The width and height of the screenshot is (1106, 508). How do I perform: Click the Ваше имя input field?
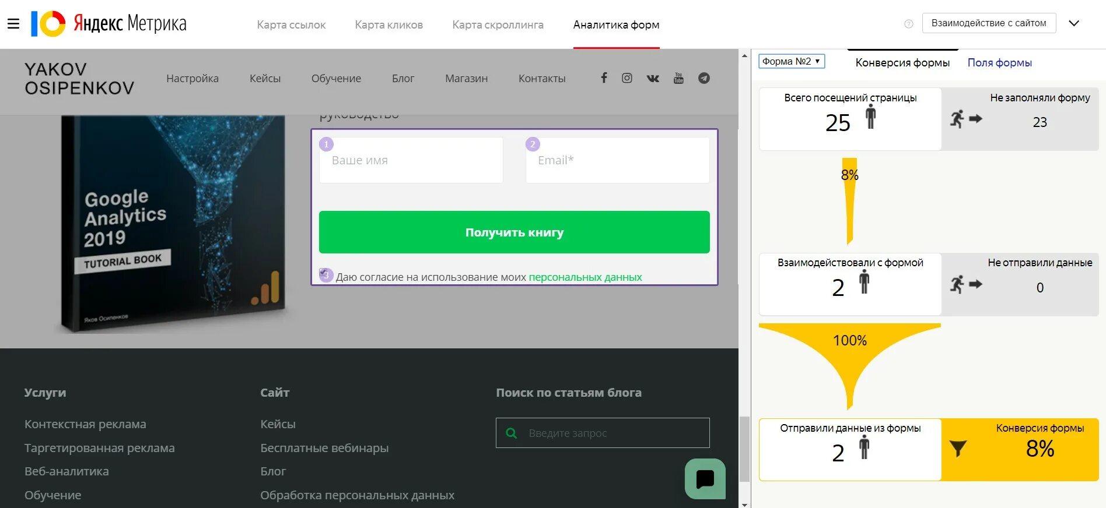(x=411, y=160)
